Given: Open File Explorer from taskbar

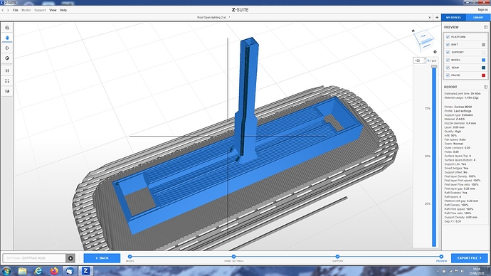Looking at the screenshot, I should (x=22, y=271).
